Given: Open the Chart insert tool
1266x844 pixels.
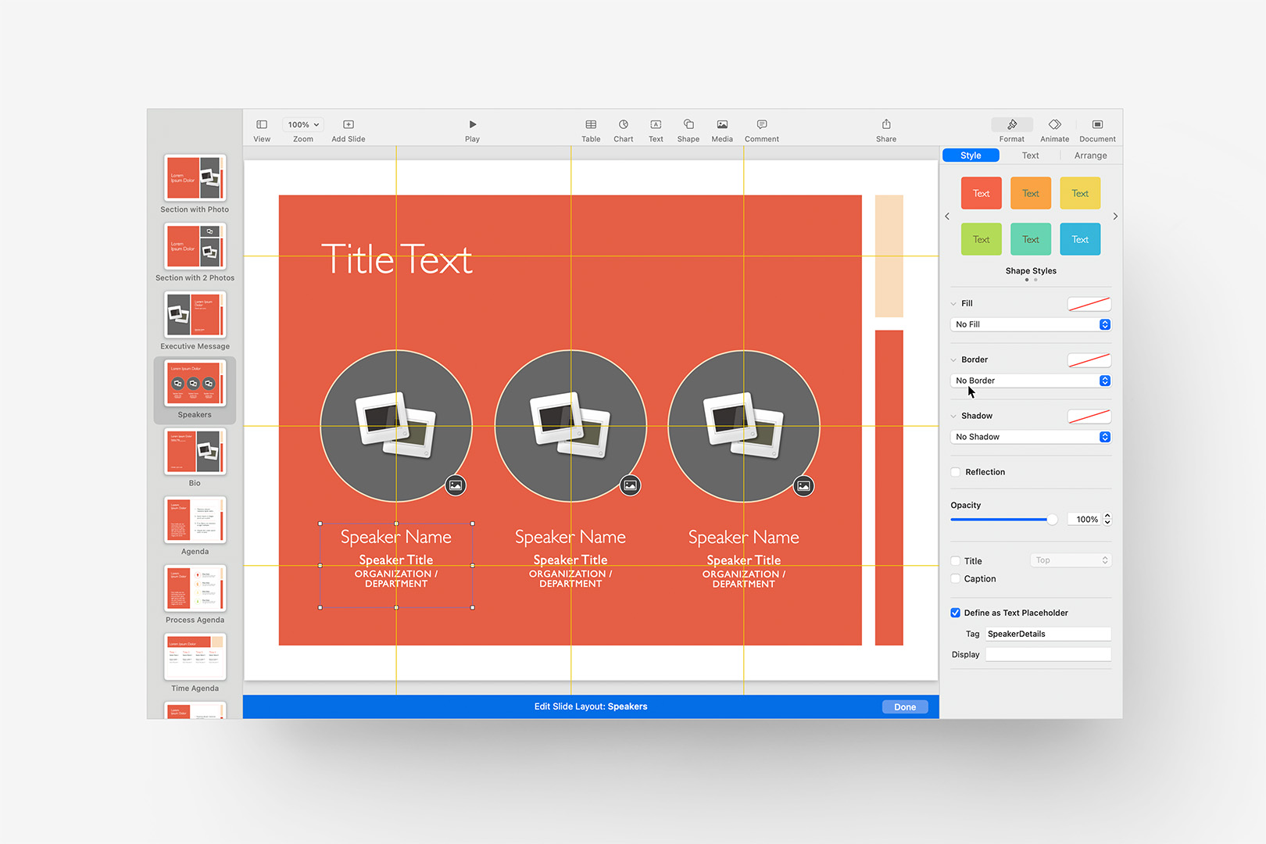Looking at the screenshot, I should coord(623,129).
